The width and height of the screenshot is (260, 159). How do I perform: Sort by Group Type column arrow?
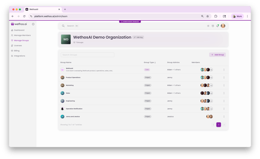click(x=155, y=62)
